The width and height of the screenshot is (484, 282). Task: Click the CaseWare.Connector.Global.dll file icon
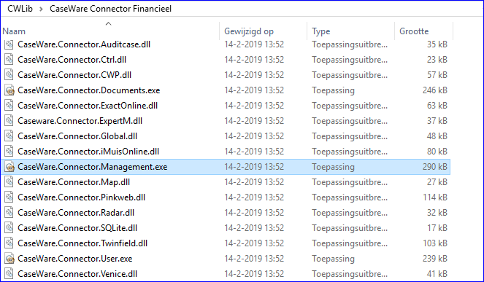[9, 136]
